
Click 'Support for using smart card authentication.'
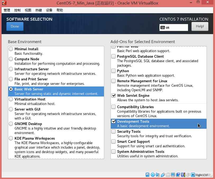click(x=151, y=146)
